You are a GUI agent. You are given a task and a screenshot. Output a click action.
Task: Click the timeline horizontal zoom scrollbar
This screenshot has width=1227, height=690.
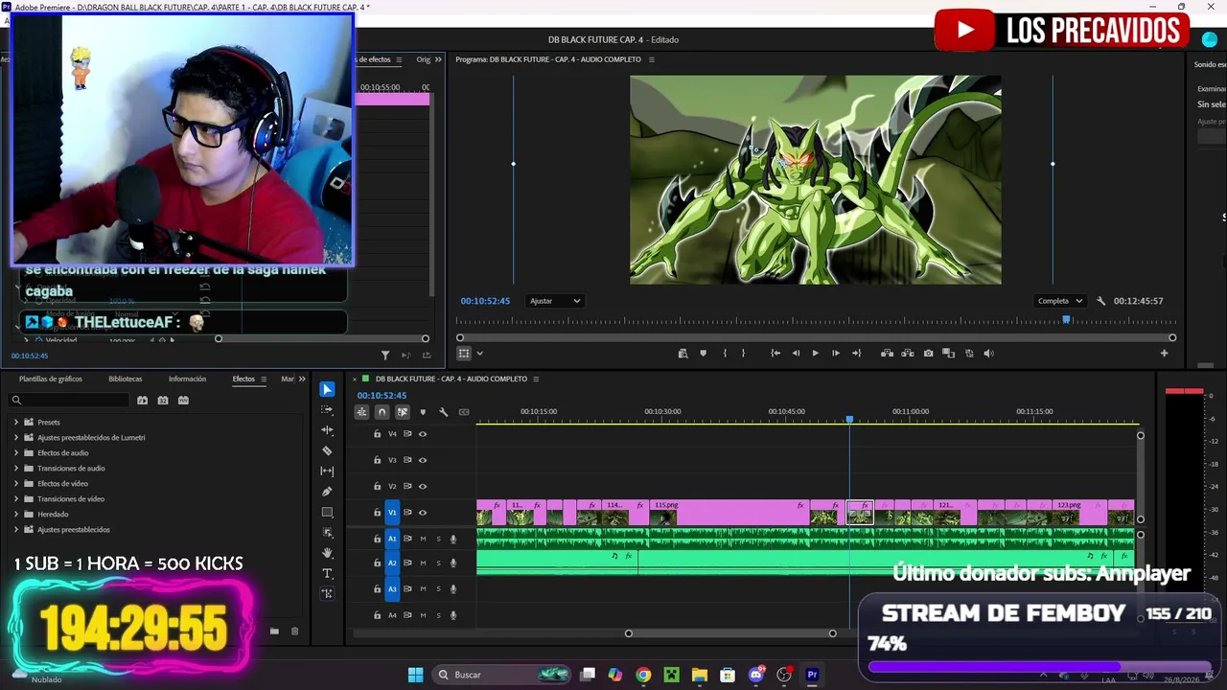[730, 632]
